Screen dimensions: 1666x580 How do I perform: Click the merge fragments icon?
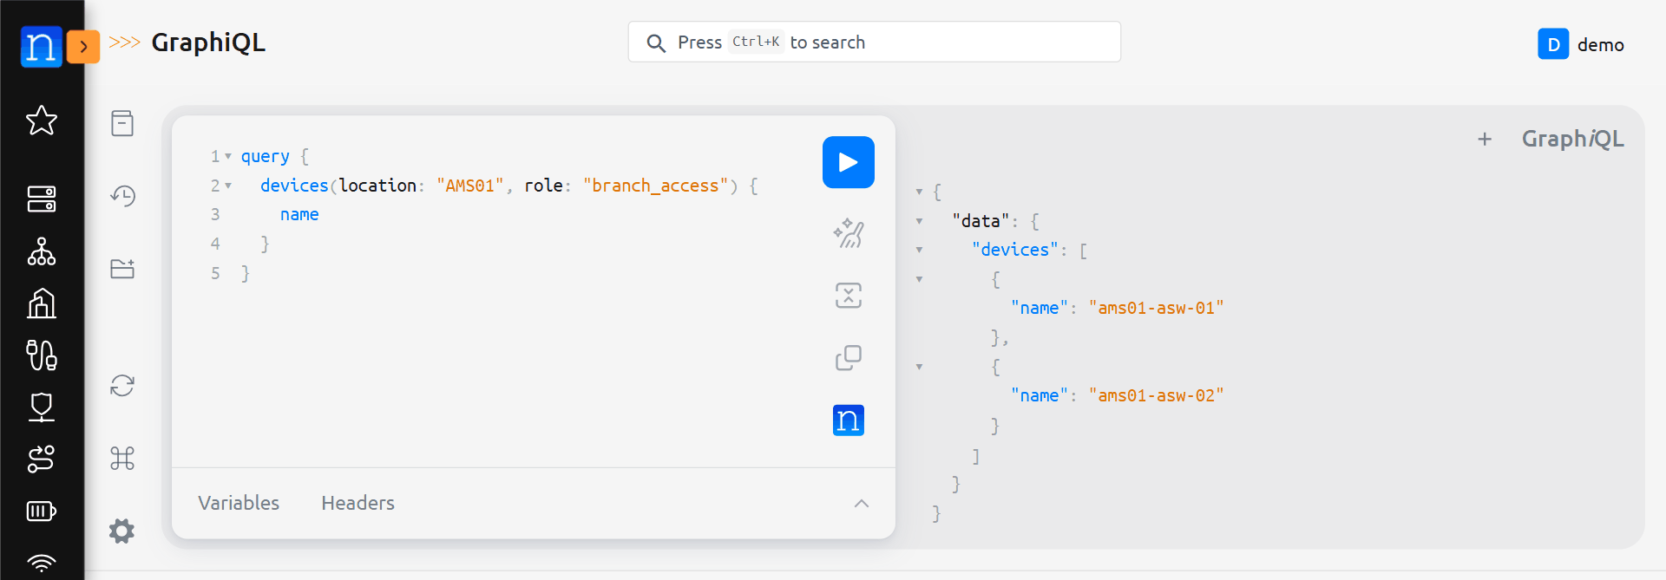(848, 296)
